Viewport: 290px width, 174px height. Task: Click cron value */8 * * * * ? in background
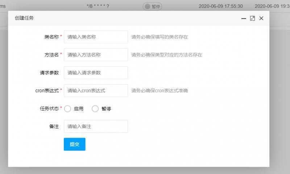(98, 6)
